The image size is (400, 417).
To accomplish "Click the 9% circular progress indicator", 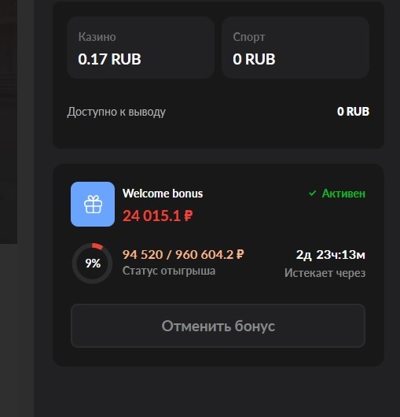I will [93, 264].
